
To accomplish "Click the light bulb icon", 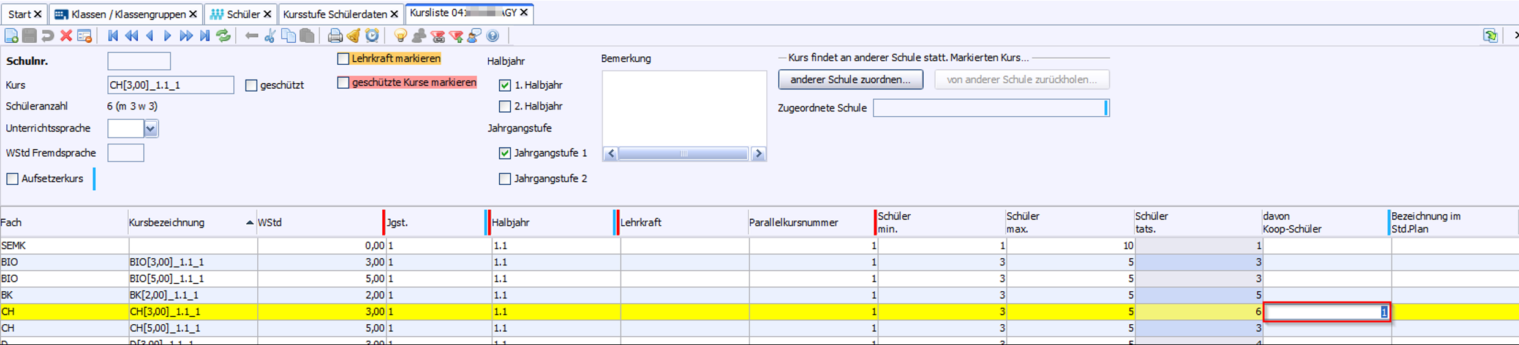I will [400, 36].
